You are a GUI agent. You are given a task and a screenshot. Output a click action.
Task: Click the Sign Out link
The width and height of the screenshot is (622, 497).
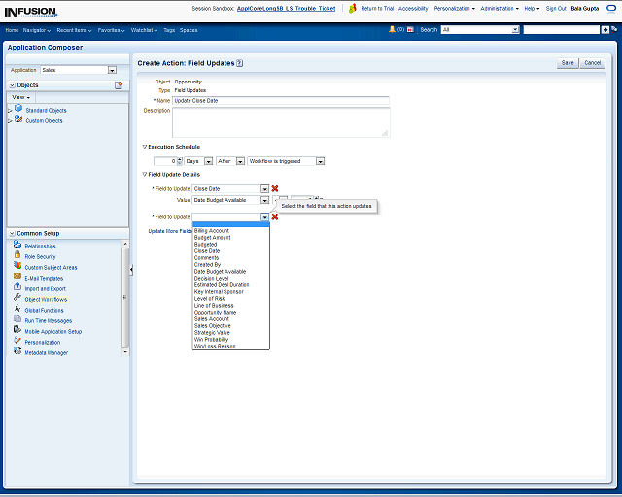pos(556,8)
